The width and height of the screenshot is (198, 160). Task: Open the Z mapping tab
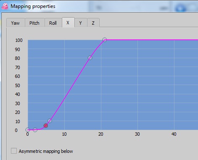click(x=93, y=23)
